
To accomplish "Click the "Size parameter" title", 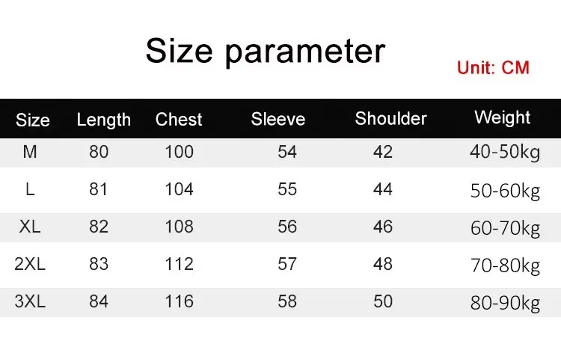I will click(x=265, y=52).
